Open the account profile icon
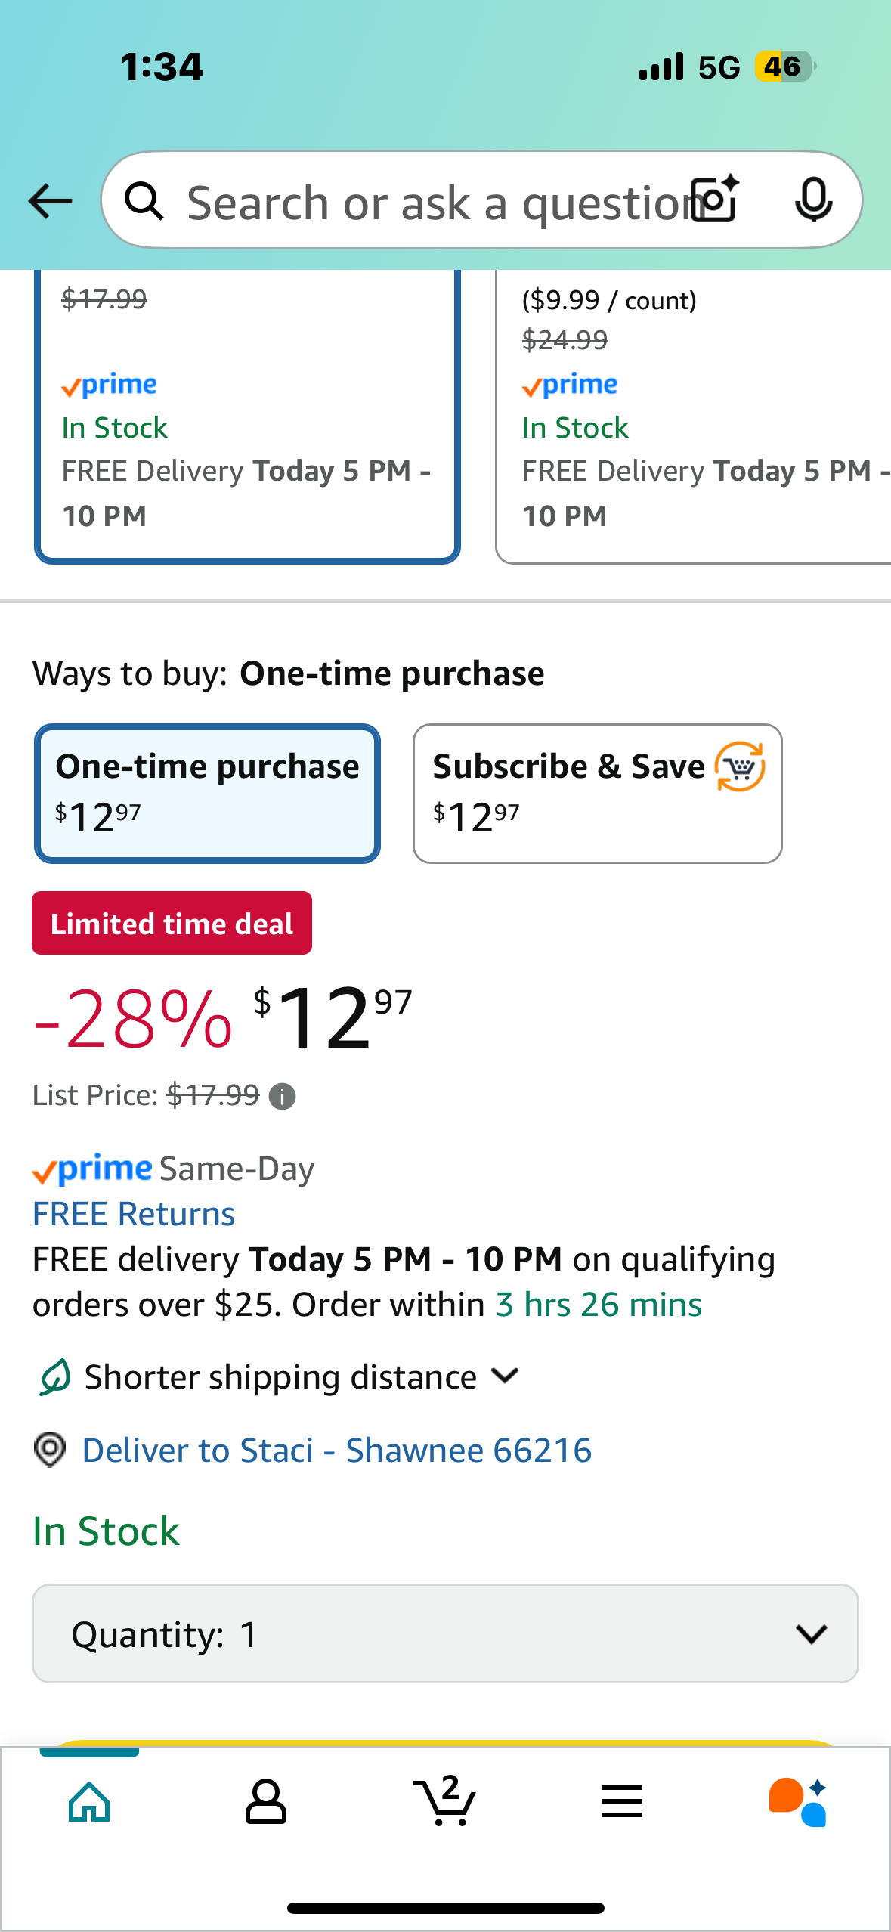The image size is (891, 1932). coord(266,1802)
